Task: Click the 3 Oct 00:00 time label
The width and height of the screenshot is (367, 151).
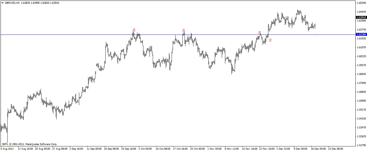Action: point(145,149)
